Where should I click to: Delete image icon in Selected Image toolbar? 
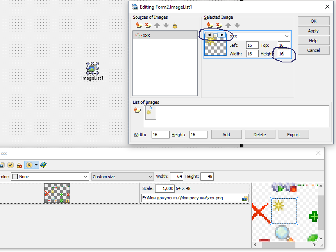click(219, 25)
